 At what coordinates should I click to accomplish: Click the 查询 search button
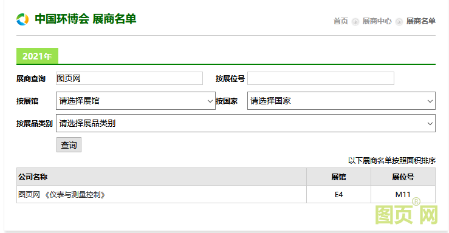tap(69, 145)
